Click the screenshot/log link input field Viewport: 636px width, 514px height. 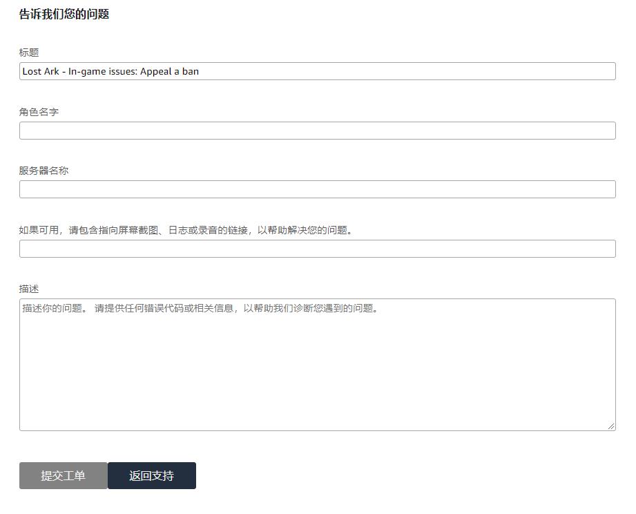pos(318,248)
